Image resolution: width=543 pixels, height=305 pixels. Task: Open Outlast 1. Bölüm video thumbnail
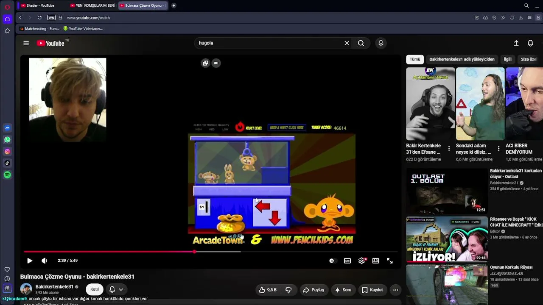point(447,191)
